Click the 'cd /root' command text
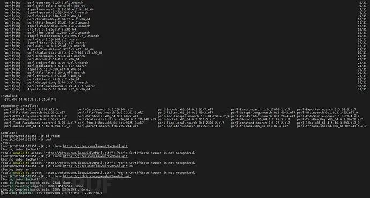The width and height of the screenshot is (370, 198). 53,136
